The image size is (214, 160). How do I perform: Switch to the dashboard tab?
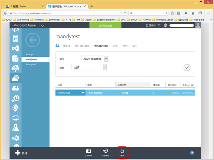pos(66,46)
